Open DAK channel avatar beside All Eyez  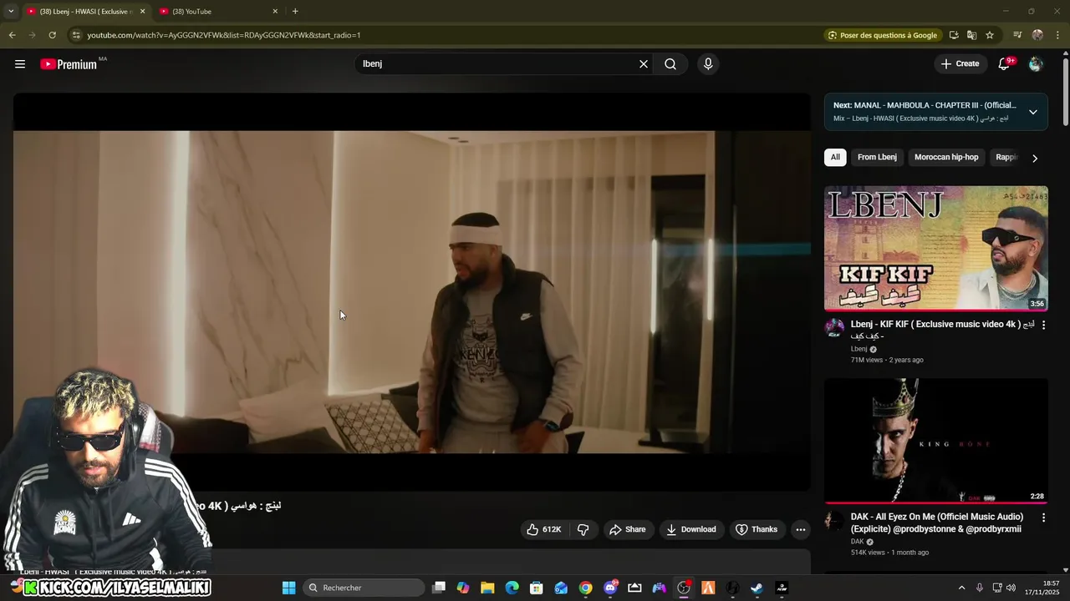pyautogui.click(x=834, y=520)
